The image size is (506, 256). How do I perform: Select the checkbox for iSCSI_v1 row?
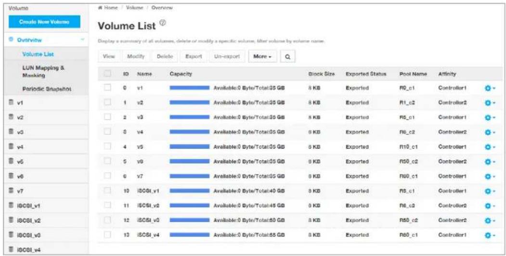(x=107, y=191)
